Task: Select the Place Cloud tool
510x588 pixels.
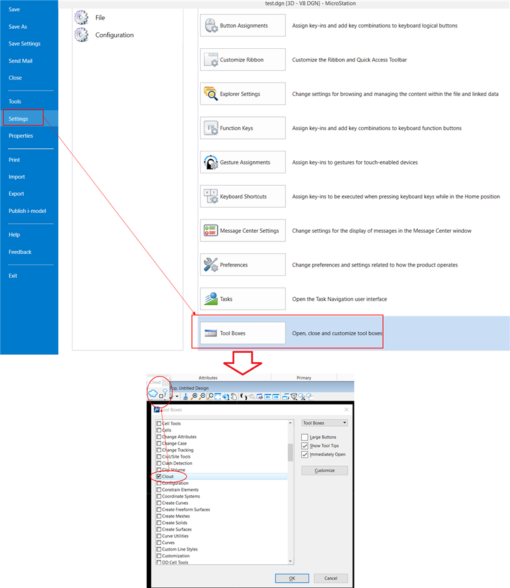Action: 153,393
